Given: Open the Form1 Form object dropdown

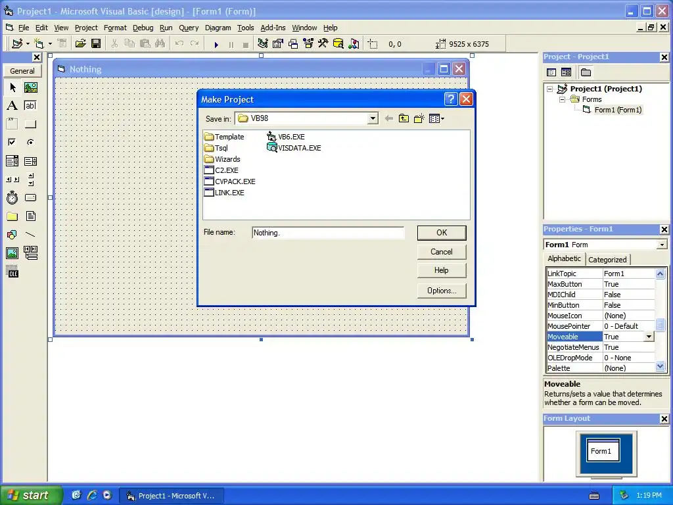Looking at the screenshot, I should [x=662, y=245].
